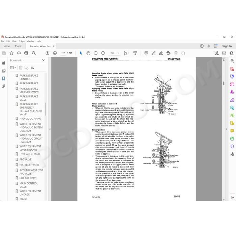Screen dimensions: 236x236
Task: Click the share with others icon
Action: coord(232,53)
